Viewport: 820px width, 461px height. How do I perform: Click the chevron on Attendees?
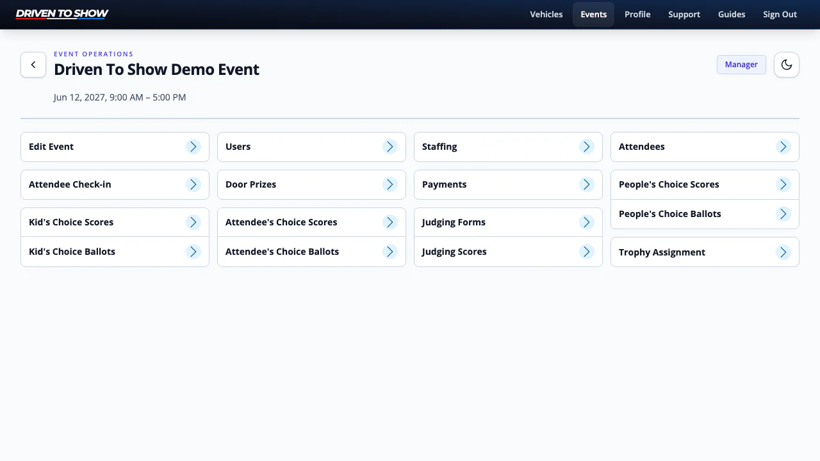click(783, 147)
